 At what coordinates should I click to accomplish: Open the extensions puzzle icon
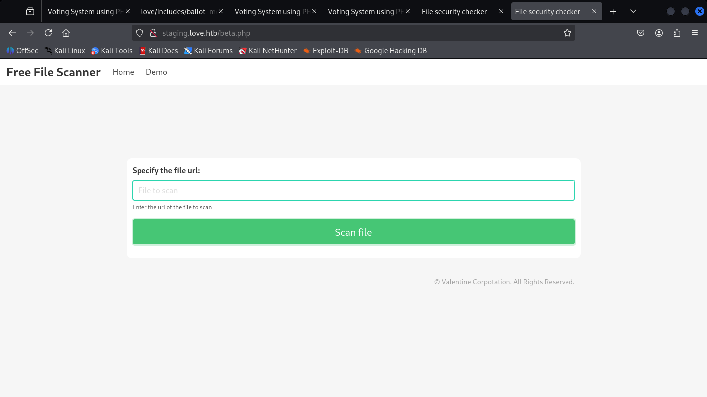(x=677, y=33)
